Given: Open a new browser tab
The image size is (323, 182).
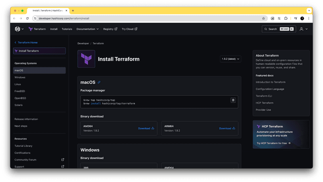Looking at the screenshot, I should [73, 10].
